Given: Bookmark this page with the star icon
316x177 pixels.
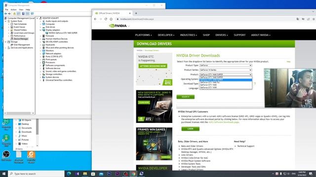Looking at the screenshot, I should (314, 19).
